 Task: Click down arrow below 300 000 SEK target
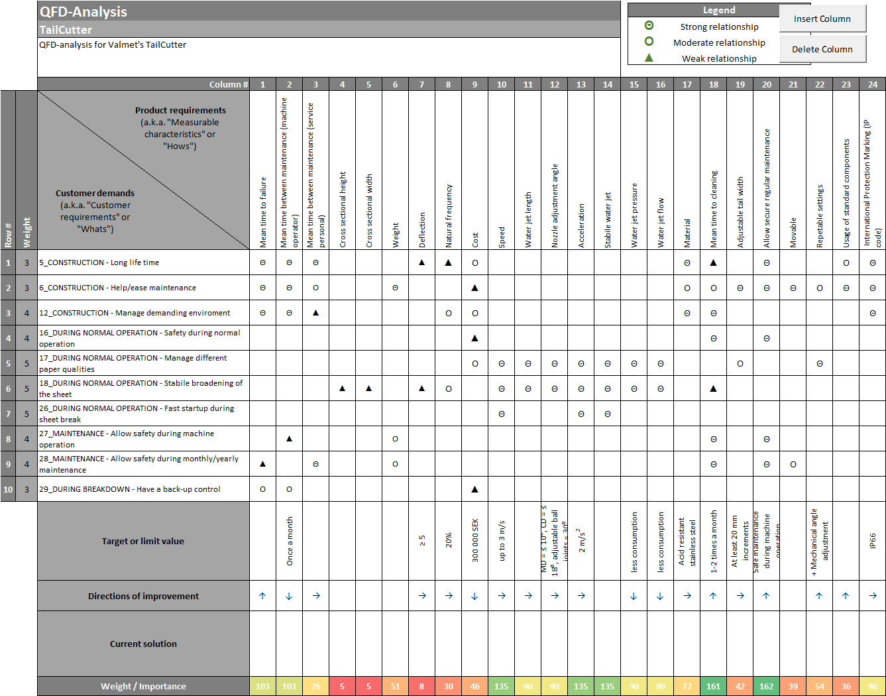coord(474,596)
